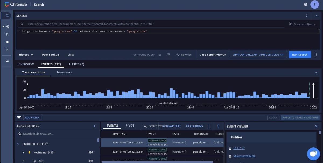Select the first NETWORK_DNS event row
The height and width of the screenshot is (163, 323).
tap(162, 142)
